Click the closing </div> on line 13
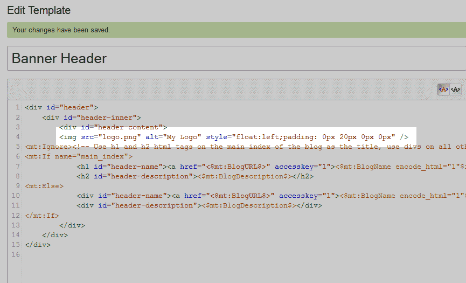Viewport: 466px width, 283px height. coord(72,225)
